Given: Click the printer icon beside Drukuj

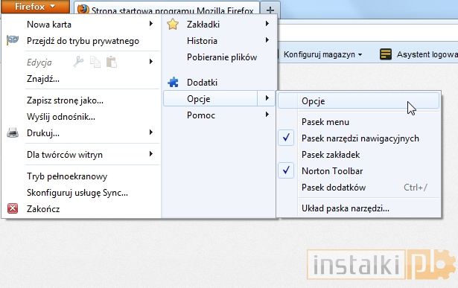Looking at the screenshot, I should click(13, 133).
